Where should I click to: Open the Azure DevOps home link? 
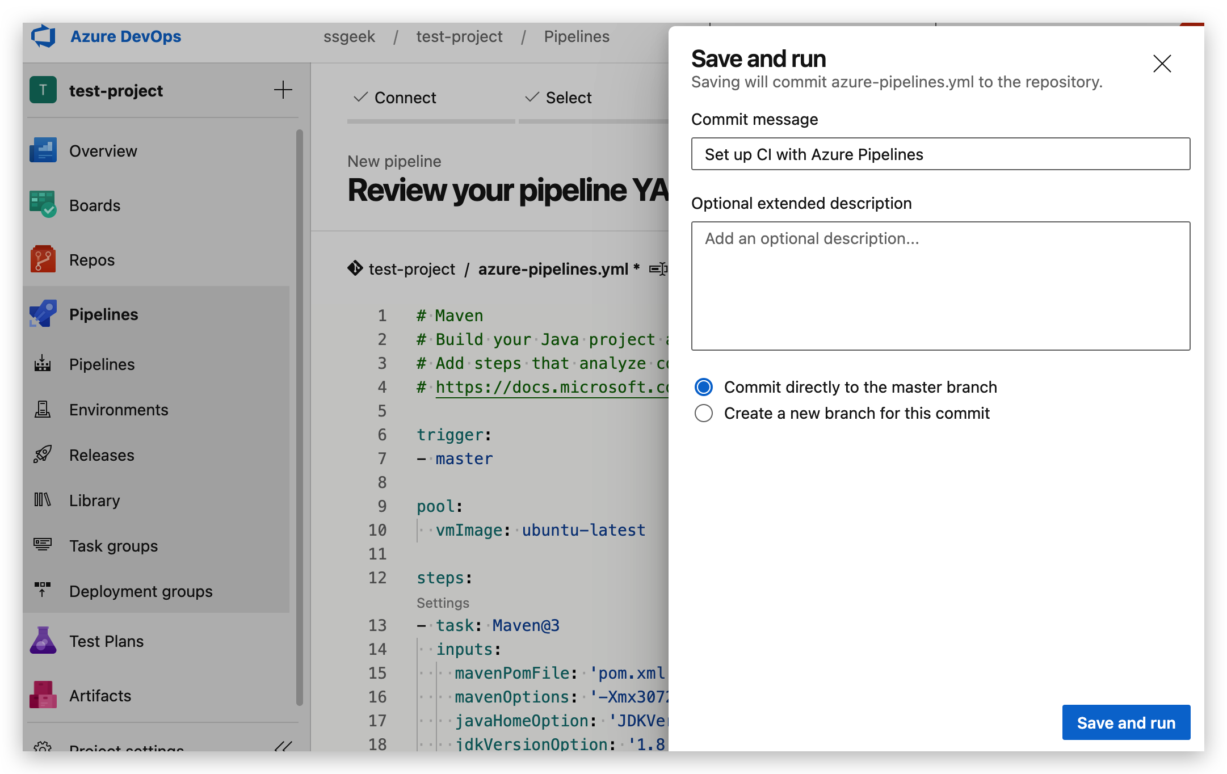(125, 36)
